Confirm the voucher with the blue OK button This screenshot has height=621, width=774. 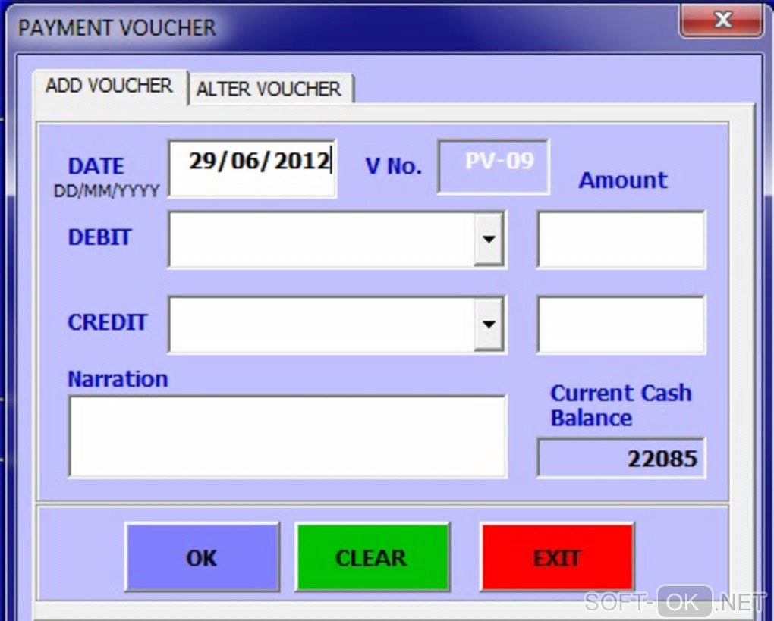pyautogui.click(x=203, y=557)
